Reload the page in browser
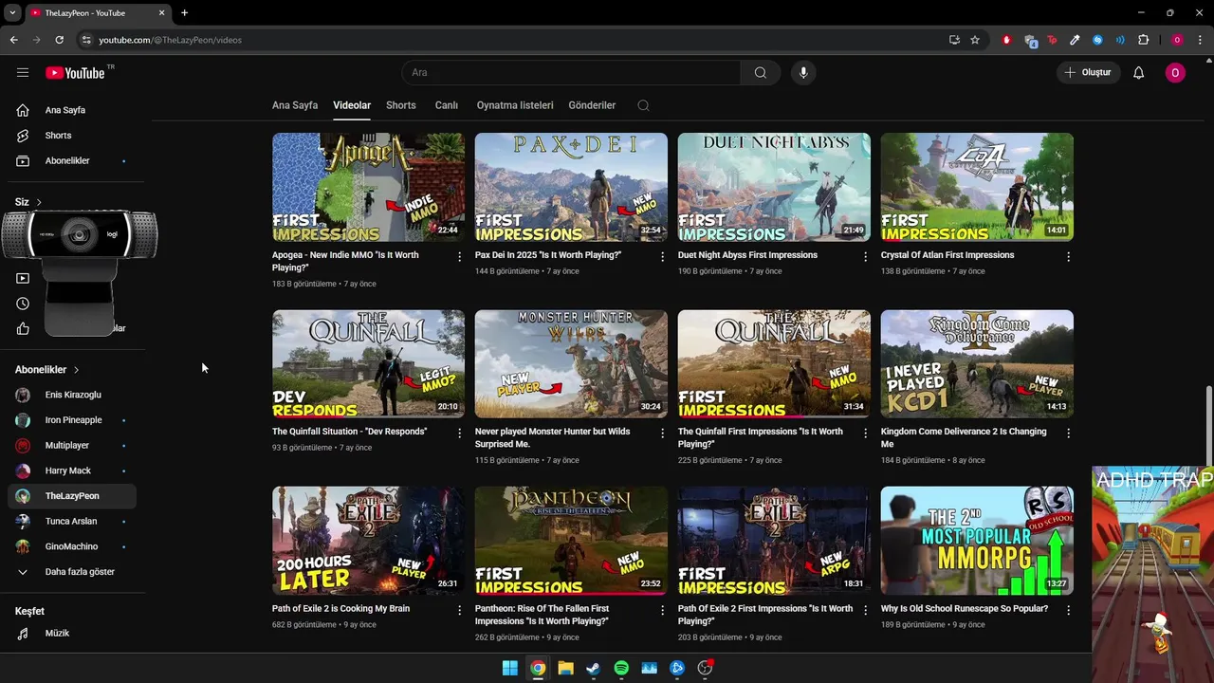This screenshot has width=1214, height=683. (x=59, y=40)
